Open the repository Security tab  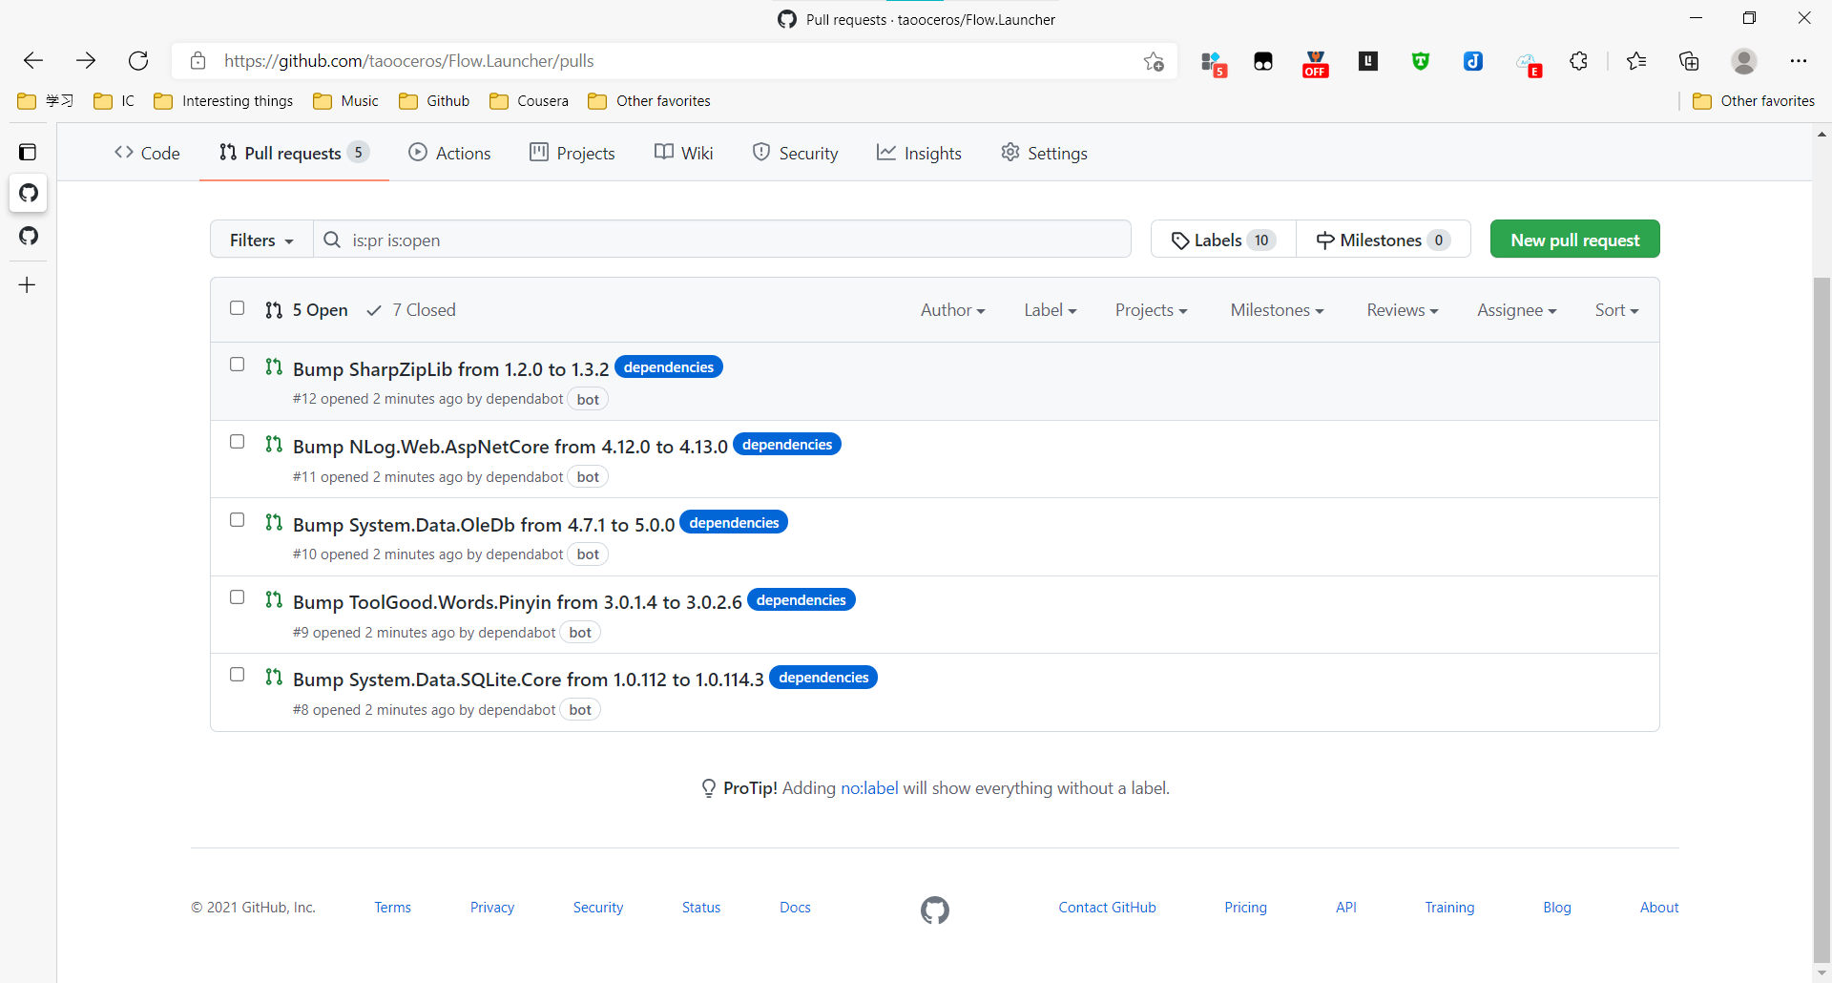tap(795, 153)
